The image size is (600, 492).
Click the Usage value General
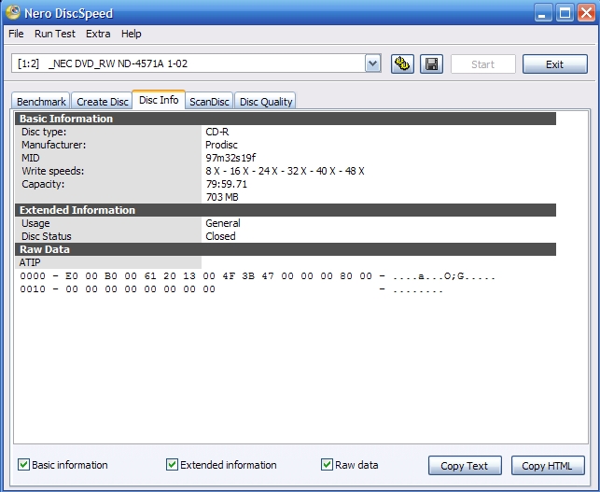click(x=223, y=223)
